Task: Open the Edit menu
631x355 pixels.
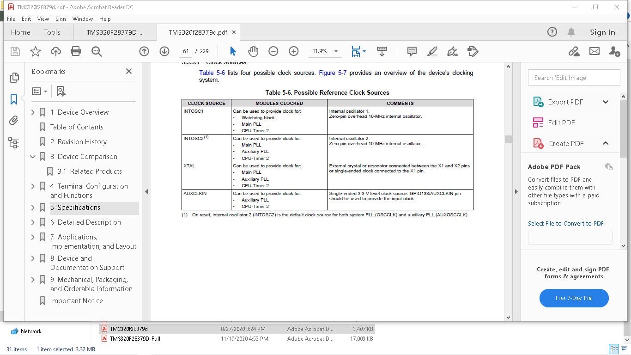Action: coord(26,19)
